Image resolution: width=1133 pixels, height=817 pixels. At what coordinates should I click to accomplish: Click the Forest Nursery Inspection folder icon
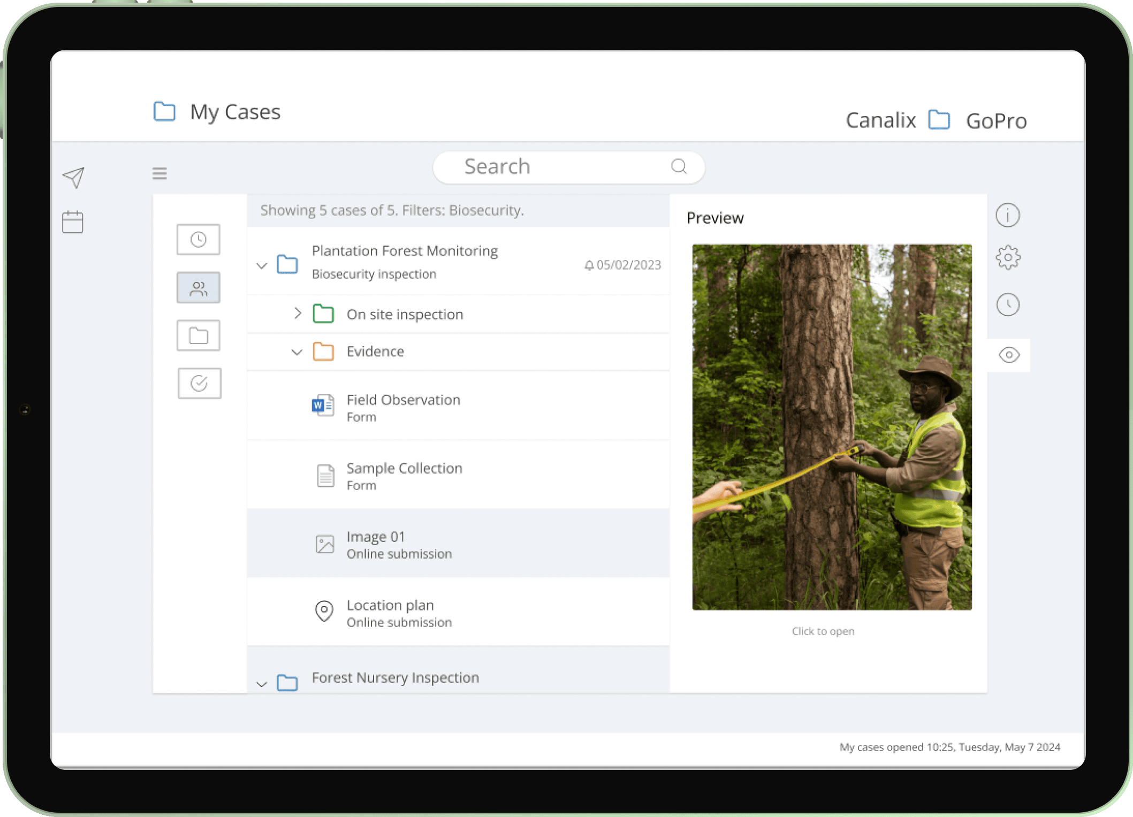click(287, 682)
